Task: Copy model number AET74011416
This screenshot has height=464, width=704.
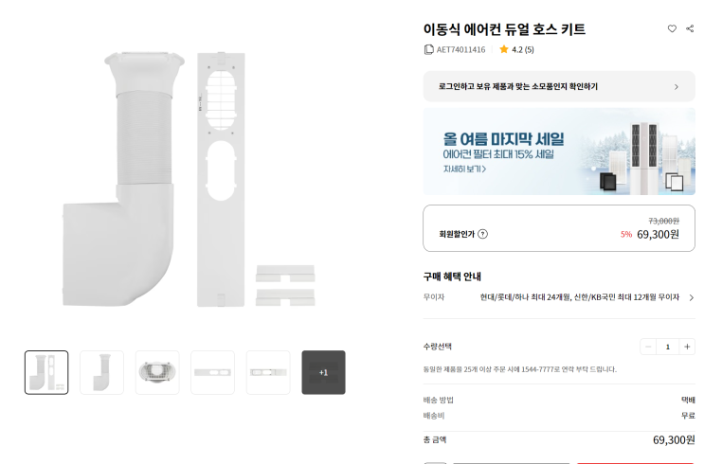Action: click(x=429, y=49)
